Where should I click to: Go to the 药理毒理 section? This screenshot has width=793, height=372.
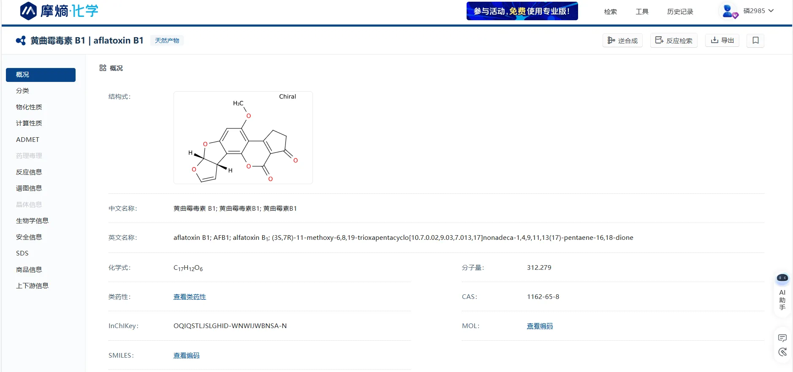coord(29,156)
